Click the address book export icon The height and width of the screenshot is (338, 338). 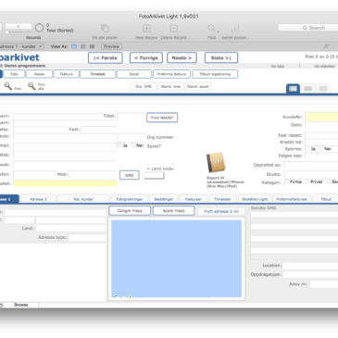[216, 163]
